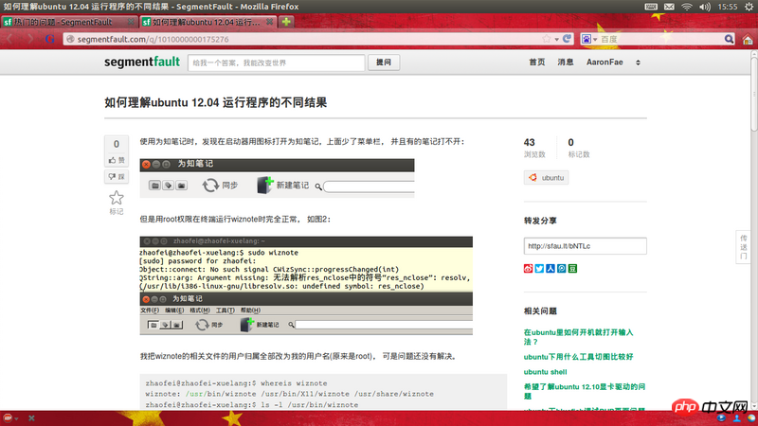Click the search box magnifier icon

click(x=729, y=39)
